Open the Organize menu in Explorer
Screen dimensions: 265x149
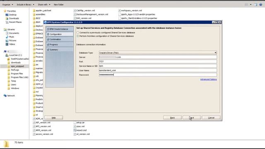(7, 5)
